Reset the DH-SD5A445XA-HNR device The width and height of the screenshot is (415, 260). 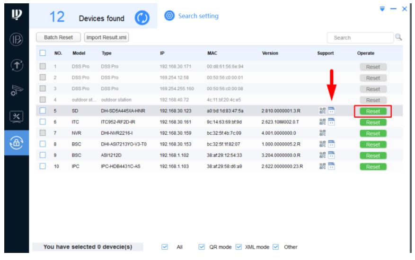(373, 112)
